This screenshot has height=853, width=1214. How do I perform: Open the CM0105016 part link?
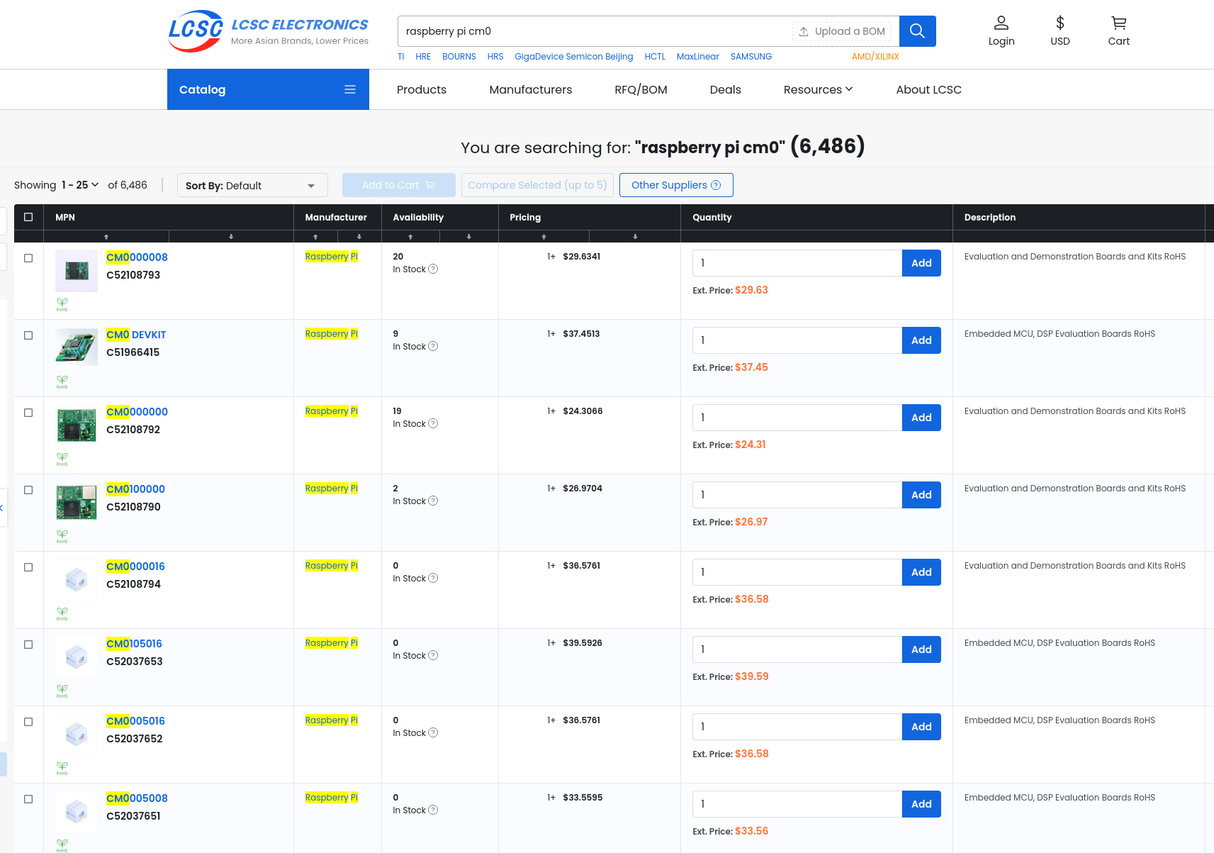(x=134, y=644)
